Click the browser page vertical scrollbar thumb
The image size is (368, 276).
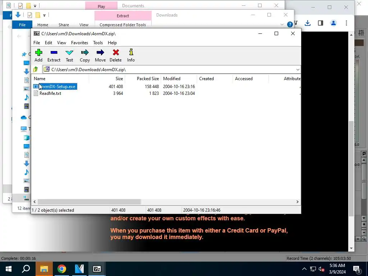click(351, 169)
